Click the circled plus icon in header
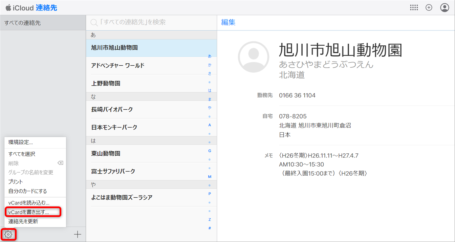Viewport: 455px width, 242px height. click(x=429, y=7)
